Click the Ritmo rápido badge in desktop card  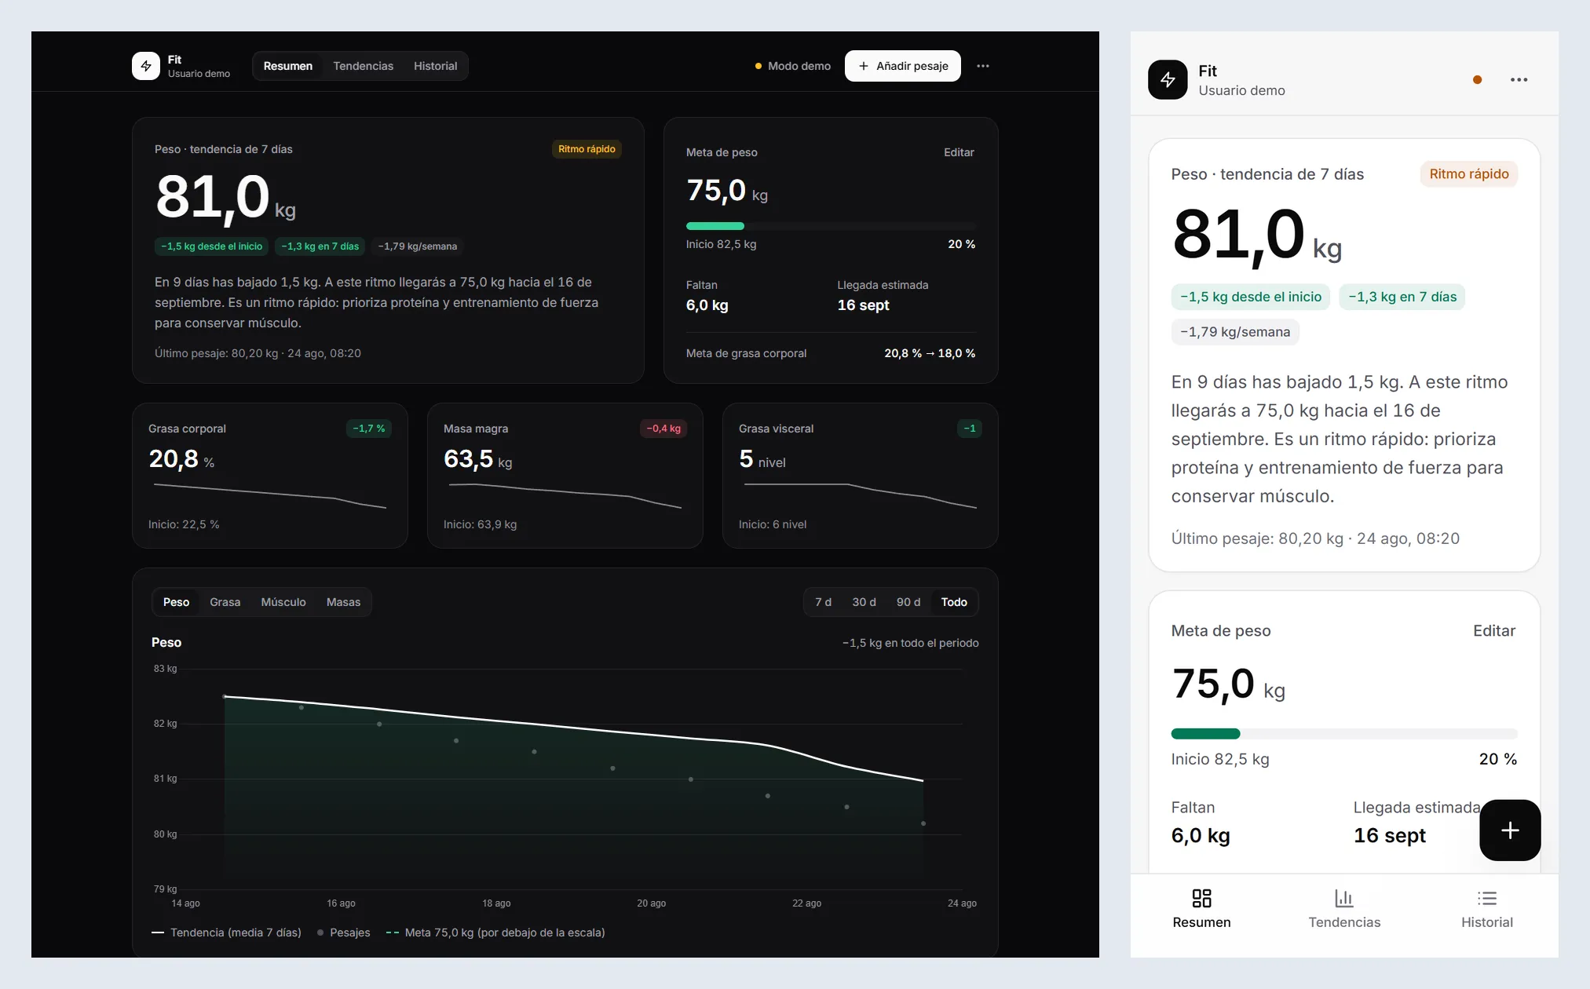tap(587, 149)
